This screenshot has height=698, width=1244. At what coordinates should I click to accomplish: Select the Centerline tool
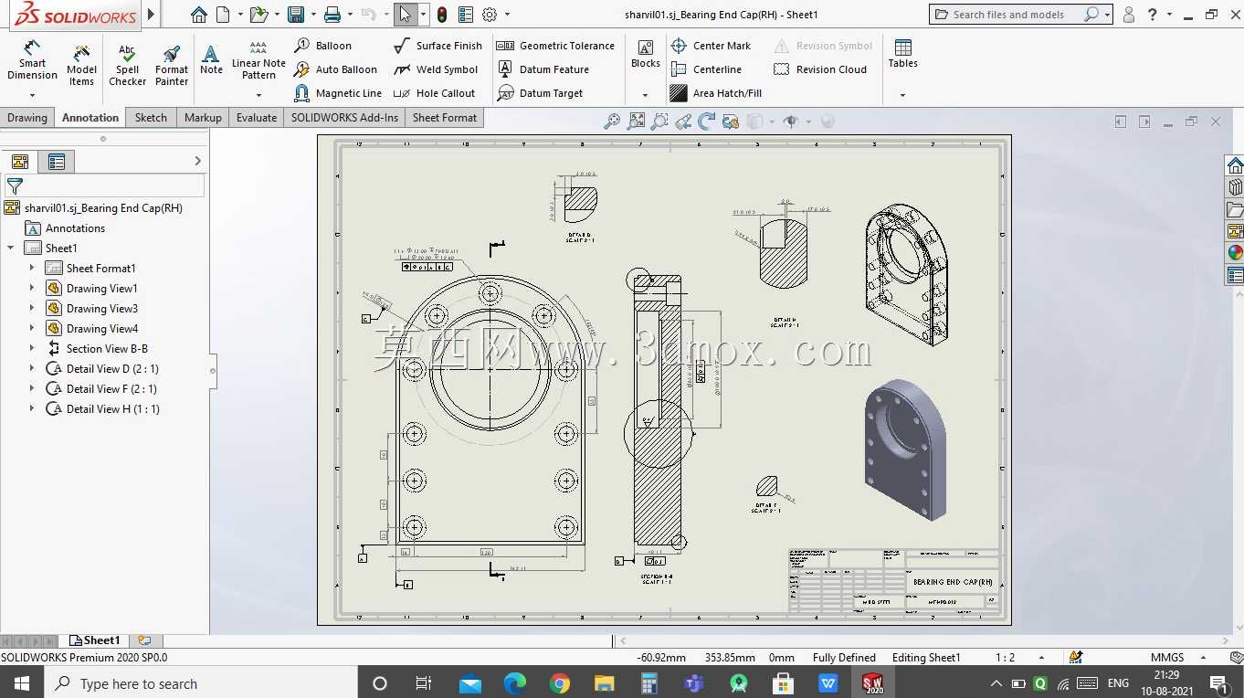click(x=706, y=69)
